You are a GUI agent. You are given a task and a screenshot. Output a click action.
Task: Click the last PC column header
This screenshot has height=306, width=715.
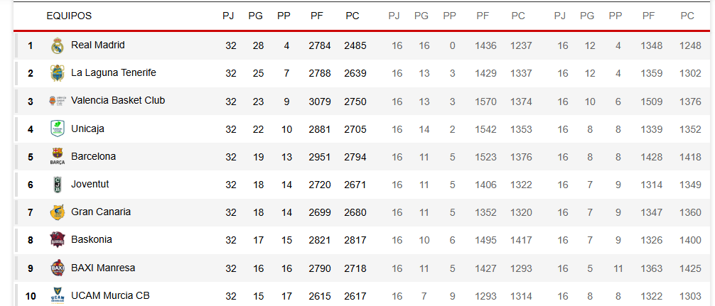point(687,16)
